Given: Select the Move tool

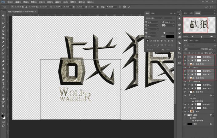Looking at the screenshot, I should (3, 15).
